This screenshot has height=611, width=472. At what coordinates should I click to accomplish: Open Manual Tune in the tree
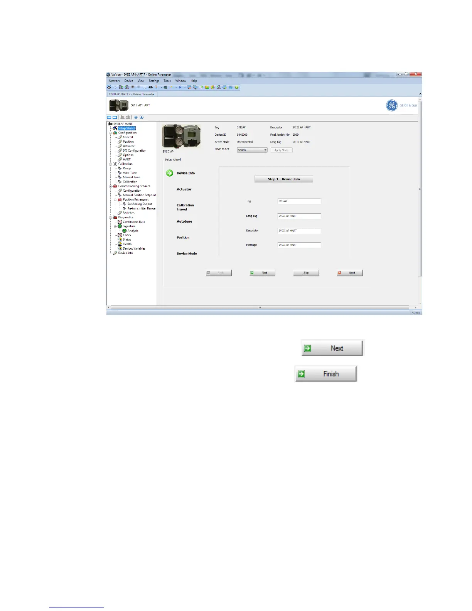131,177
